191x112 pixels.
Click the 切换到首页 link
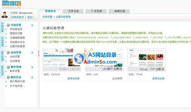tap(18, 17)
